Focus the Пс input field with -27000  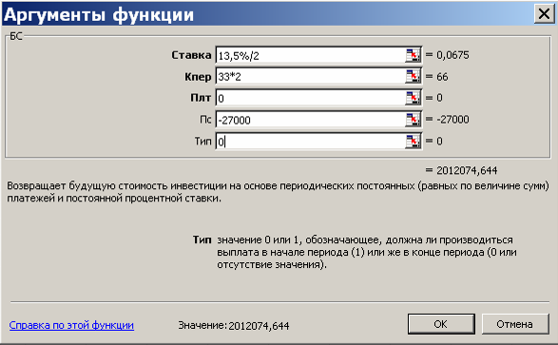point(310,120)
